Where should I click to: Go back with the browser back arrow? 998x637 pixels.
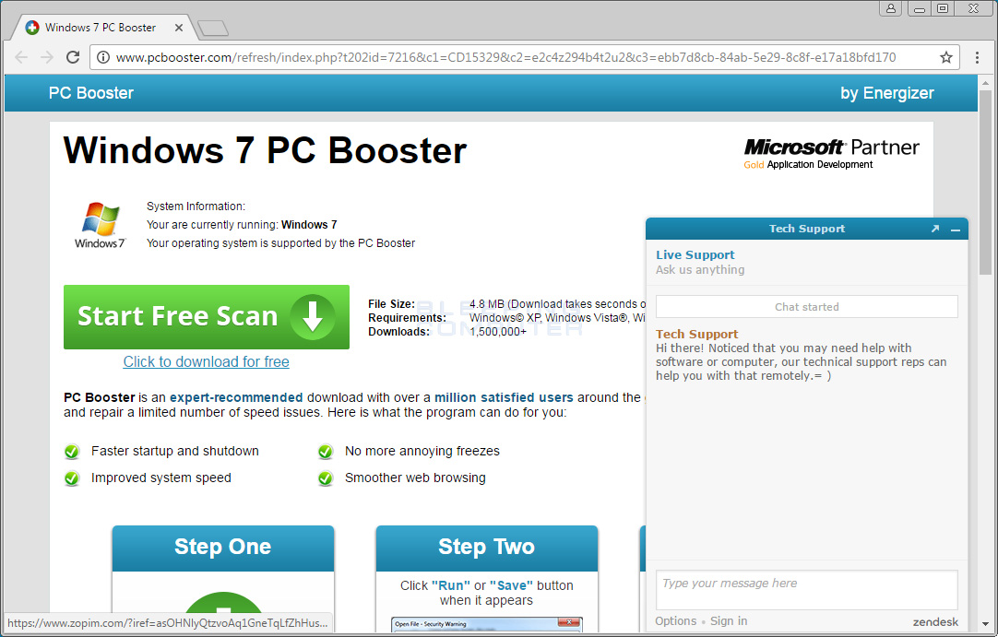21,57
